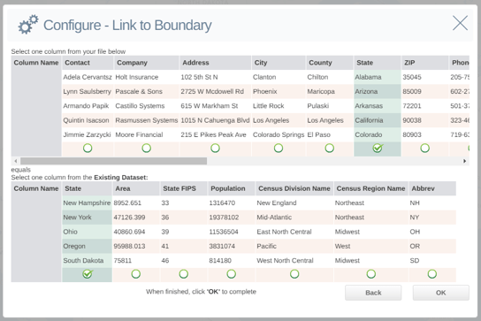Click the California cell

pos(378,120)
